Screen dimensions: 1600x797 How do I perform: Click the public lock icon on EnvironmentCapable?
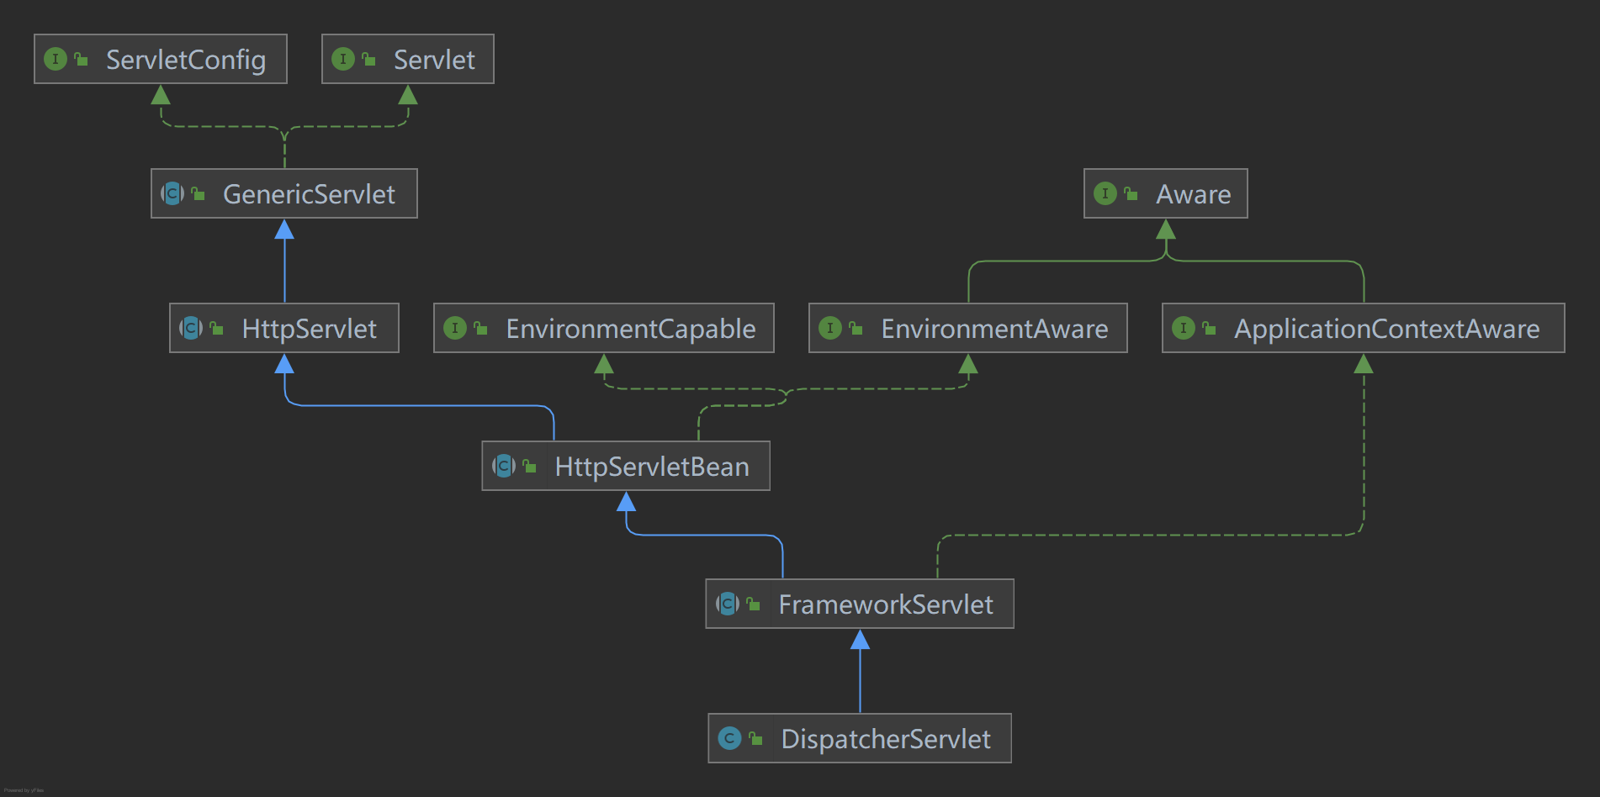[x=480, y=328]
